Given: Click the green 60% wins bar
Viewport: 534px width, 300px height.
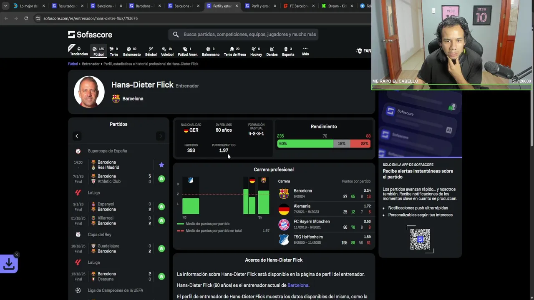Looking at the screenshot, I should point(305,143).
